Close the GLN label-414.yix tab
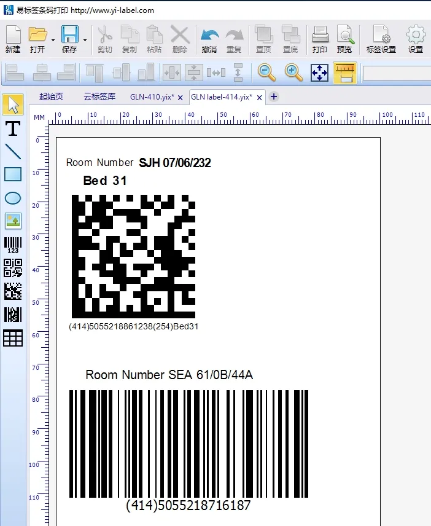This screenshot has width=431, height=526. point(260,98)
